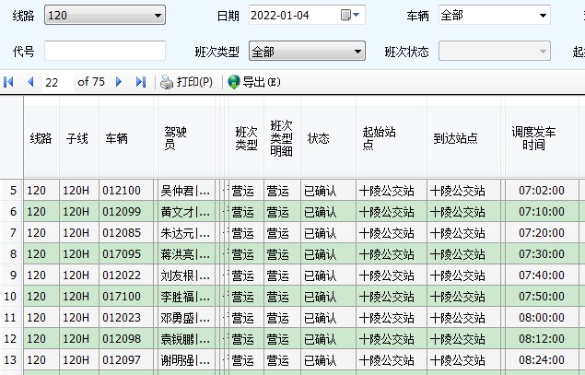Go to next page arrow
This screenshot has height=375, width=585.
(x=119, y=82)
